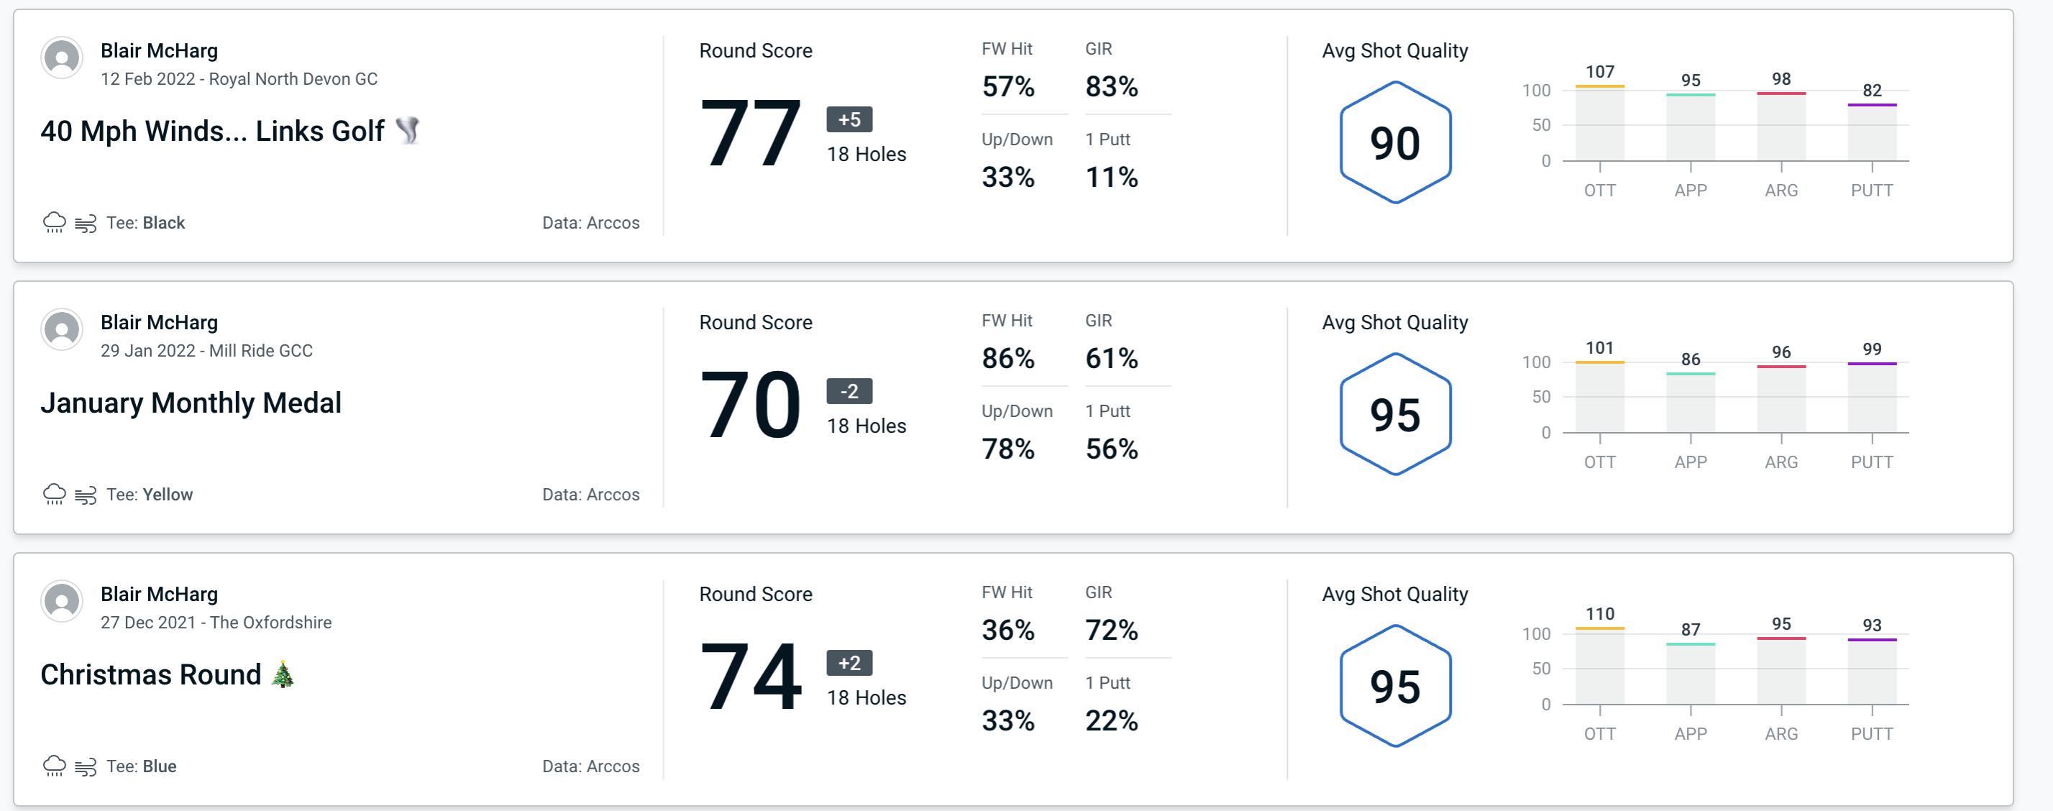Click the -2 score badge on January Monthly Medal
The width and height of the screenshot is (2053, 811).
(x=843, y=391)
